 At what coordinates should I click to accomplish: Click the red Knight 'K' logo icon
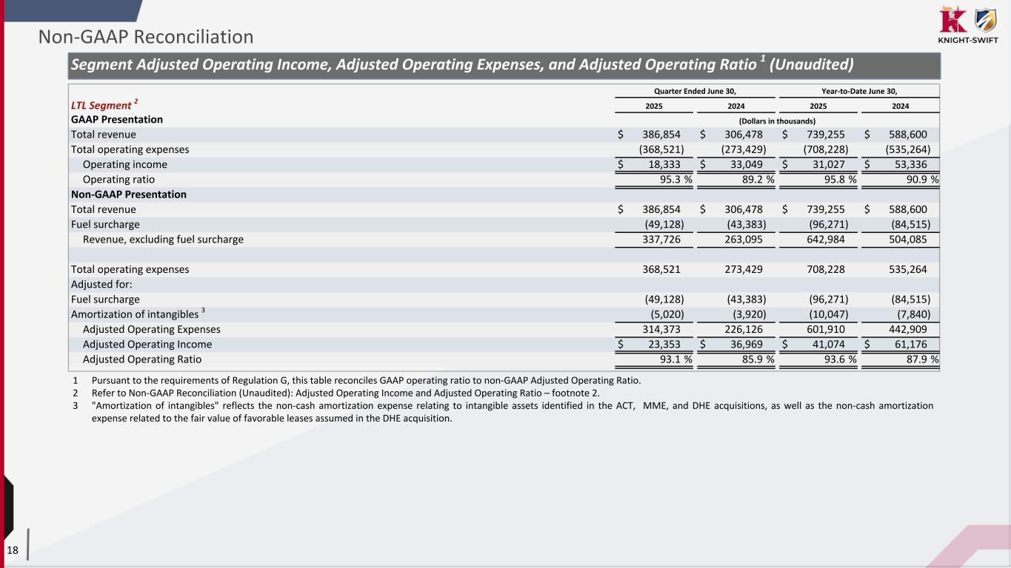click(x=952, y=19)
